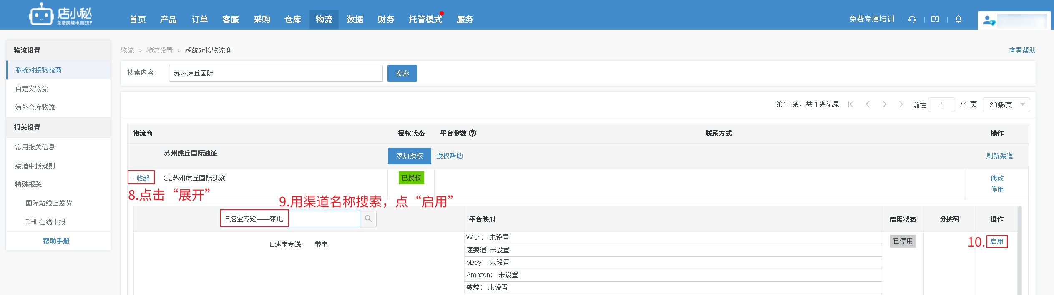
Task: Click the channel search magnifier icon
Action: (x=368, y=219)
